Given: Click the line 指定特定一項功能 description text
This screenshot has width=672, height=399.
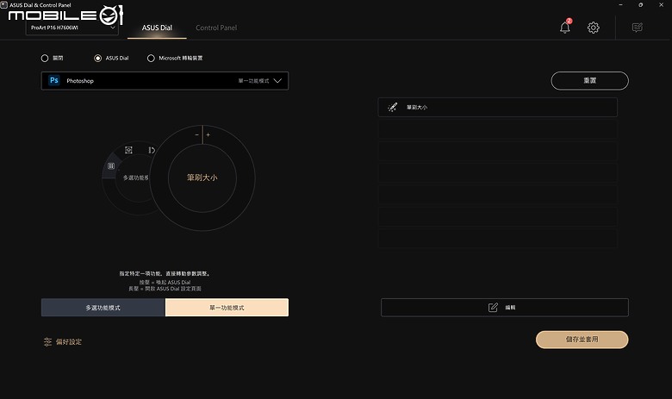Looking at the screenshot, I should (165, 273).
